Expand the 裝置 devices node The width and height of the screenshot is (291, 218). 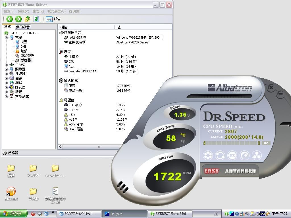pyautogui.click(x=7, y=92)
